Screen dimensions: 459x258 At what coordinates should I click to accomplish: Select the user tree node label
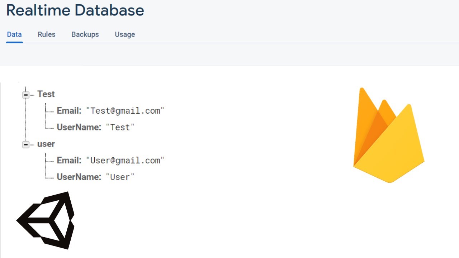click(x=46, y=144)
